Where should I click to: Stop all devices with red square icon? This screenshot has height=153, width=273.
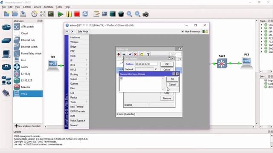pyautogui.click(x=77, y=14)
